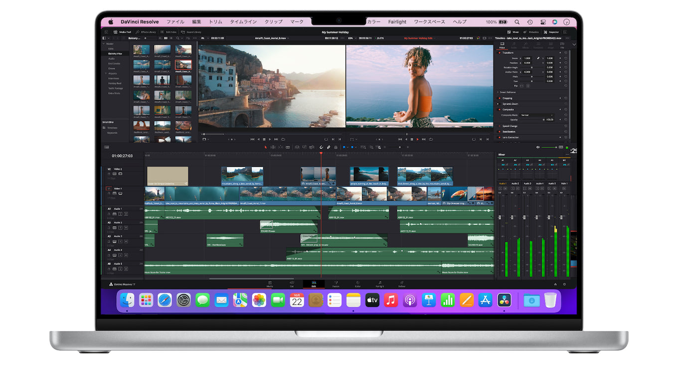The height and width of the screenshot is (373, 678).
Task: Toggle the timeline Snapping magnet icon
Action: click(x=321, y=147)
